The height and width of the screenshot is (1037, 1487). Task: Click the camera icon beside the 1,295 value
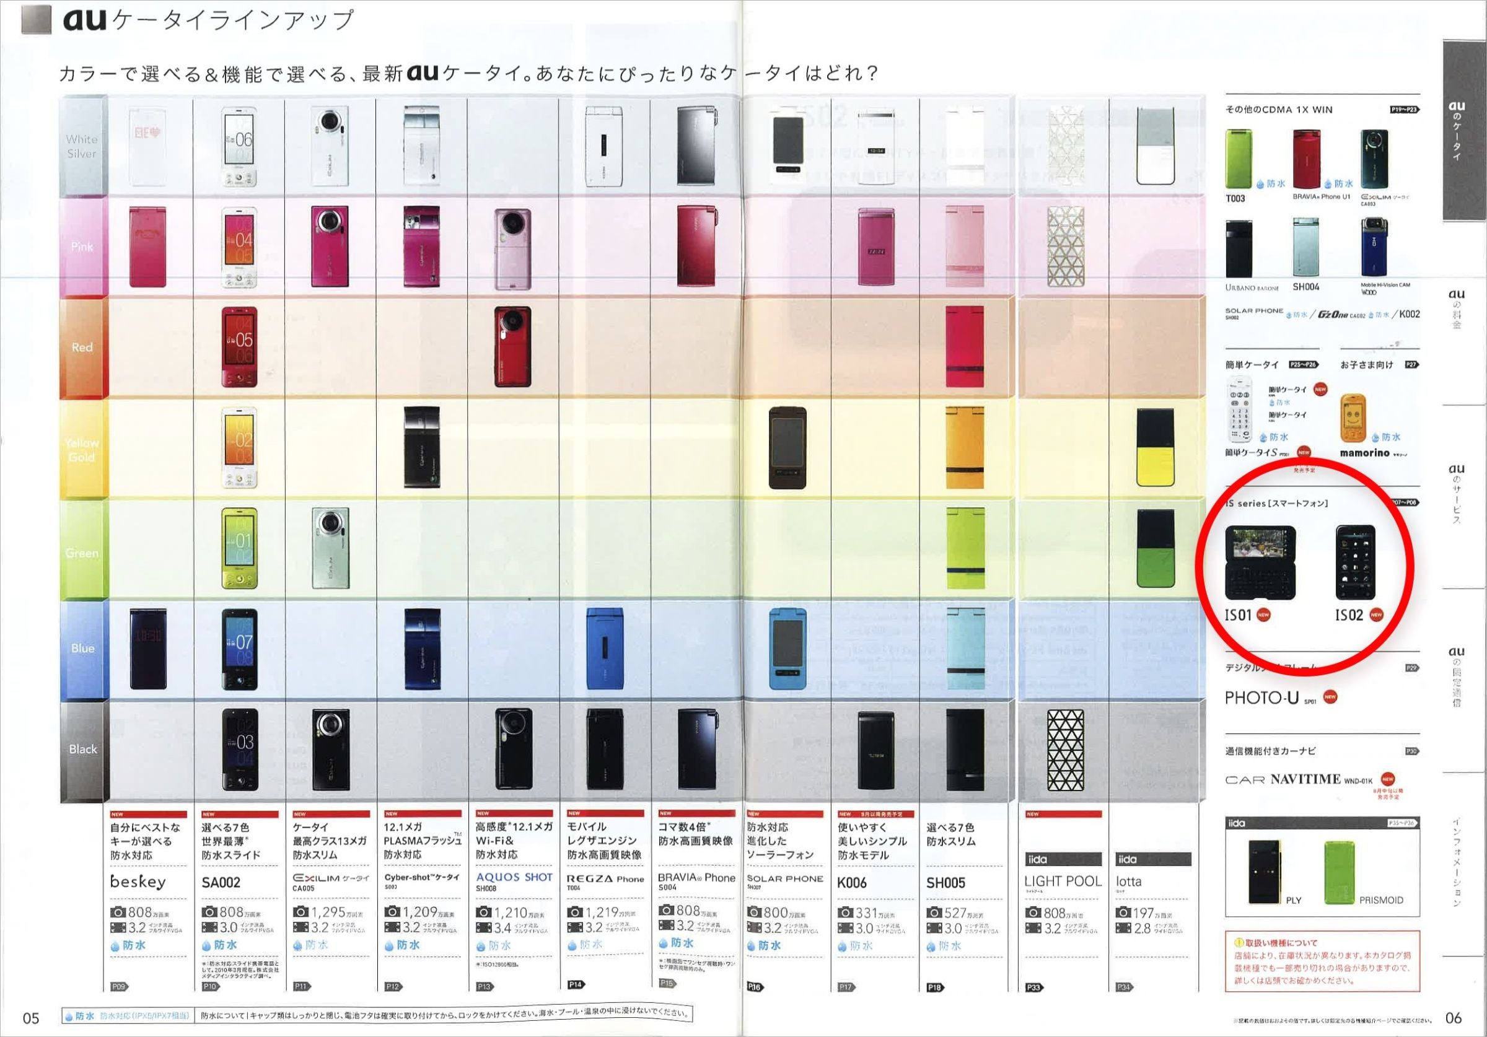[300, 911]
